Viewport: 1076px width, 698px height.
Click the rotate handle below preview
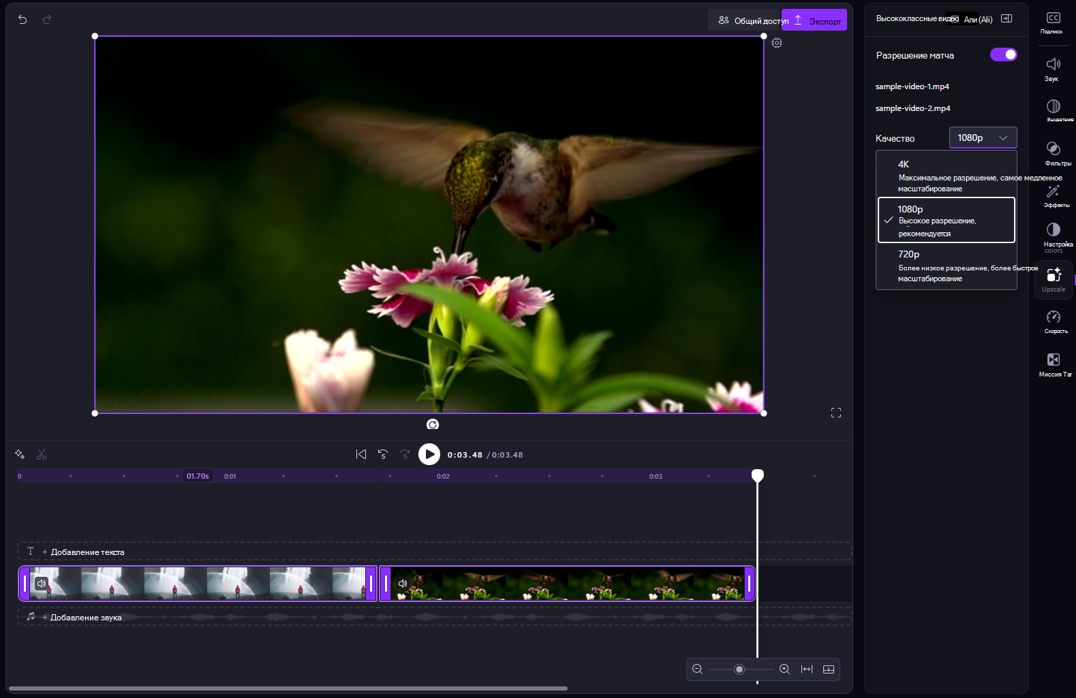point(433,424)
